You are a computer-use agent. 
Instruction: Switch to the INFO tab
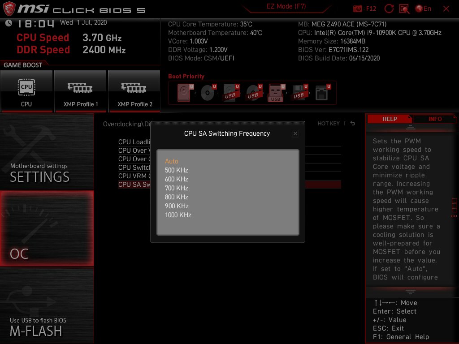tap(435, 119)
